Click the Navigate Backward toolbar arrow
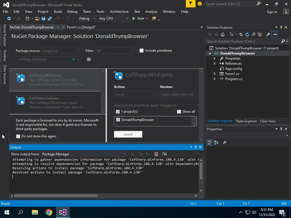The width and height of the screenshot is (291, 218). [9, 18]
